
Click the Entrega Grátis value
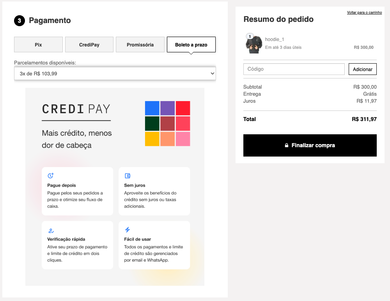[370, 94]
